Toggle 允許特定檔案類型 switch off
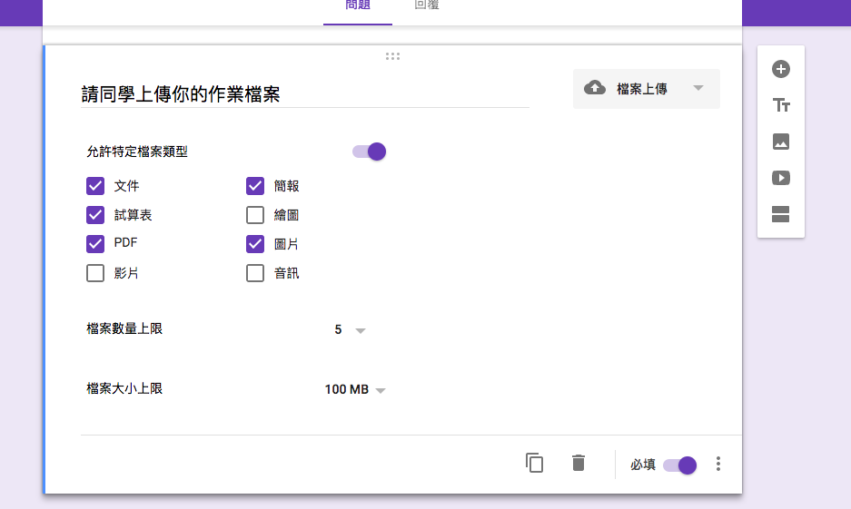Viewport: 851px width, 509px height. click(x=369, y=152)
